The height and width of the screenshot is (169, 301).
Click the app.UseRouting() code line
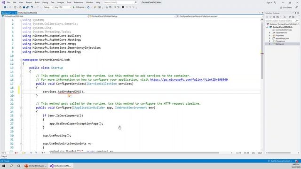[57, 136]
